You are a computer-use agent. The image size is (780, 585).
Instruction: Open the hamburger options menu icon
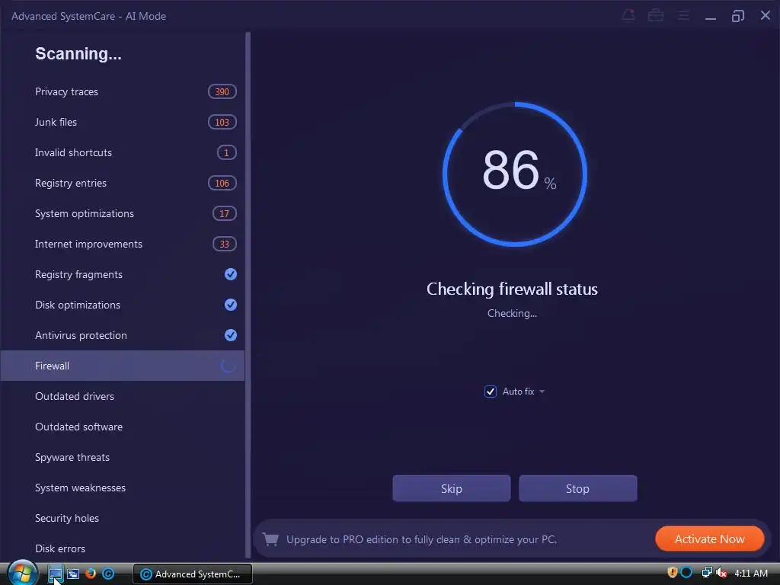pyautogui.click(x=683, y=16)
